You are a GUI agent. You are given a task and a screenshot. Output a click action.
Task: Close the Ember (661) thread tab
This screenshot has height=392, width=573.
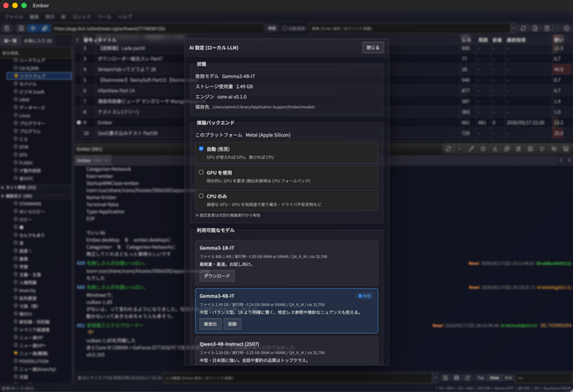(106, 160)
